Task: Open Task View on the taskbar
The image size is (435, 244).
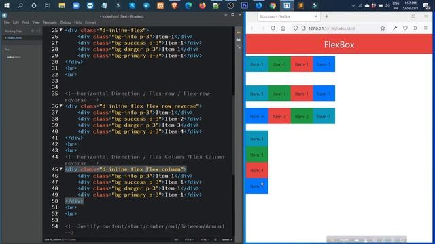Action: [x=48, y=5]
